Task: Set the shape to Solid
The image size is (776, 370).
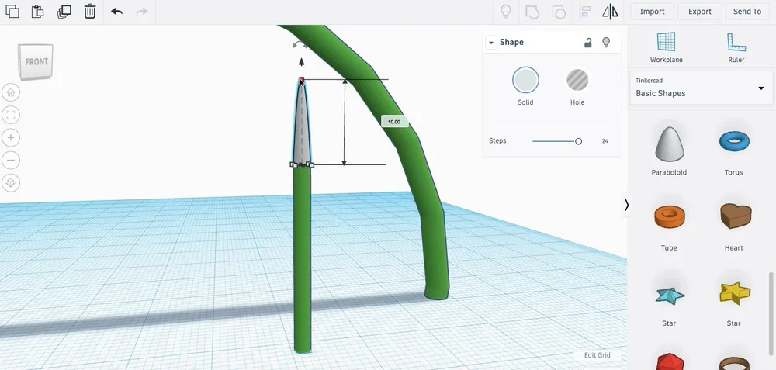Action: (x=525, y=80)
